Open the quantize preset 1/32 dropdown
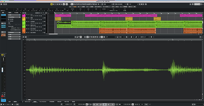 tap(133, 4)
